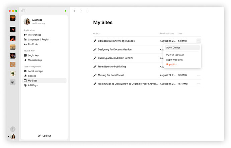This screenshot has height=148, width=231.
Task: Toggle the sidebar panel icon
Action: tap(23, 11)
